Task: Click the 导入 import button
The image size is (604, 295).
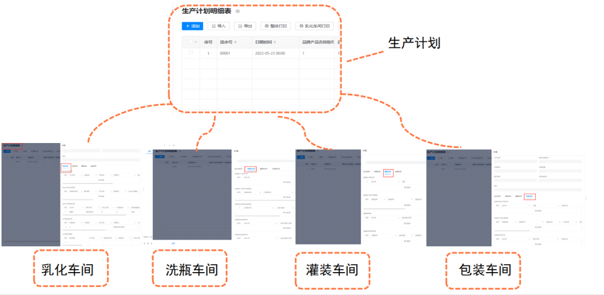Action: [219, 26]
